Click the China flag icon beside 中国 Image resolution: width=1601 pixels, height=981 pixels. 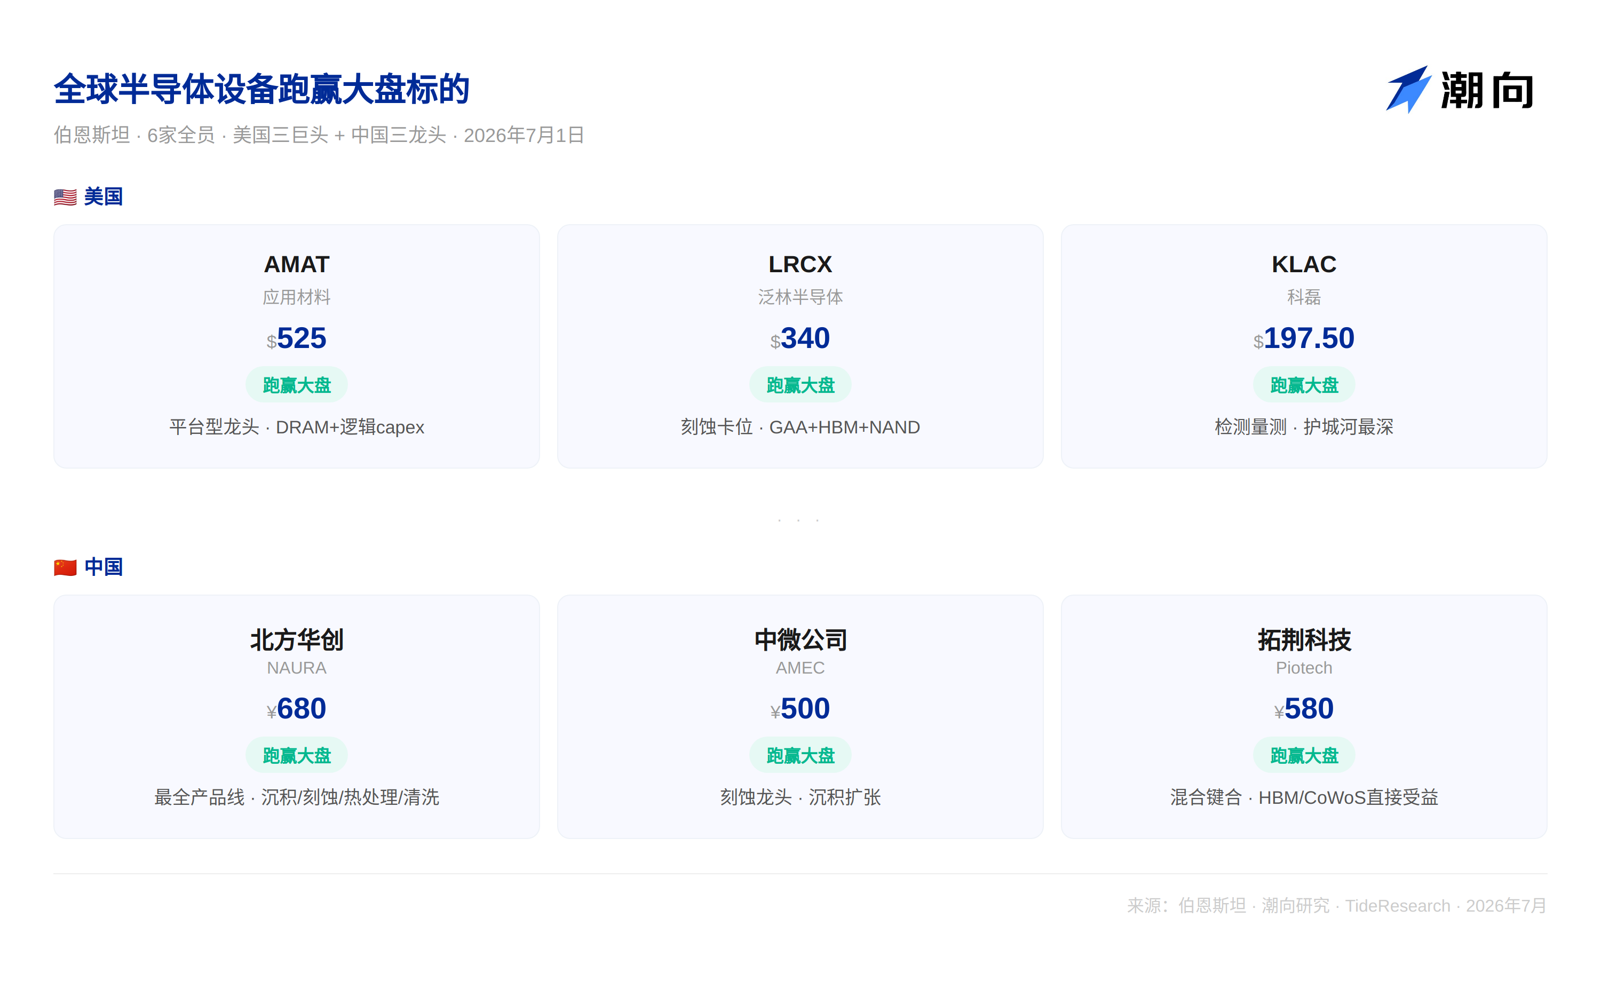coord(65,567)
